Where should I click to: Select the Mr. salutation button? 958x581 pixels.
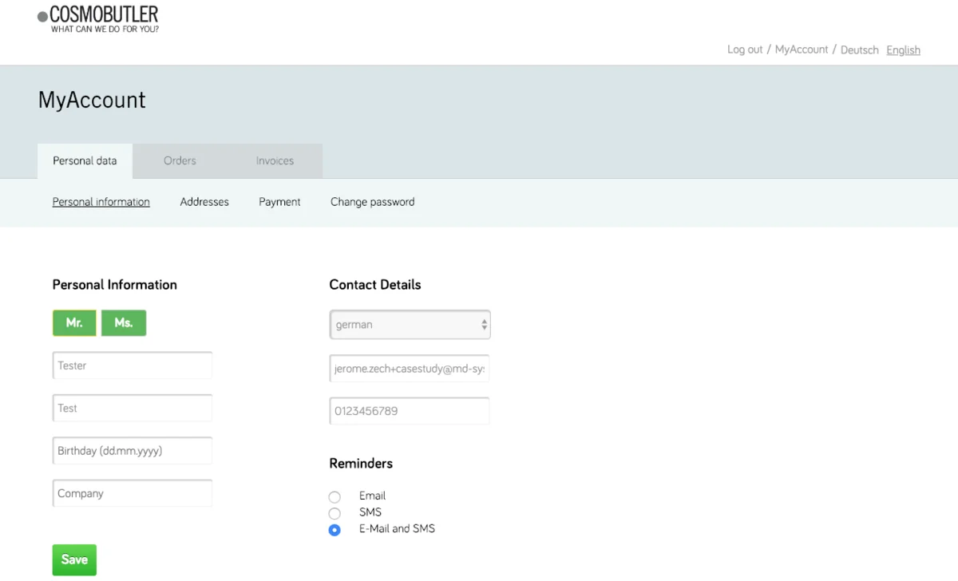click(74, 323)
